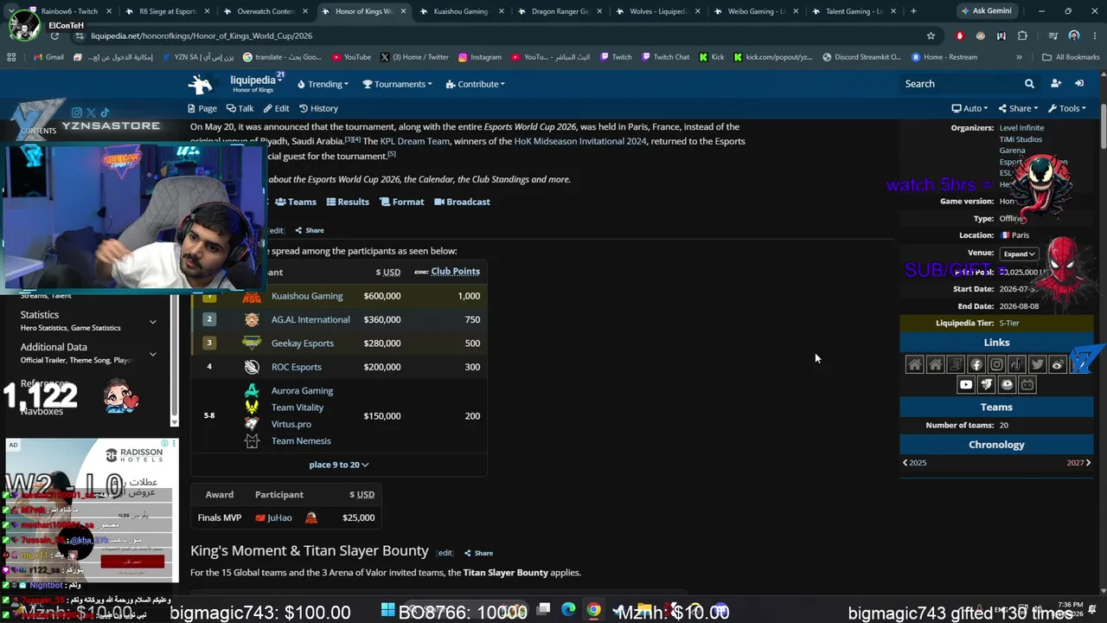The width and height of the screenshot is (1107, 623).
Task: Open the Talk tab
Action: 240,108
